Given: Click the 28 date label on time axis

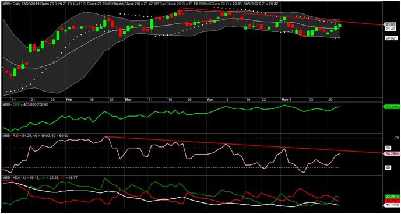Looking at the screenshot, I should (52, 100).
